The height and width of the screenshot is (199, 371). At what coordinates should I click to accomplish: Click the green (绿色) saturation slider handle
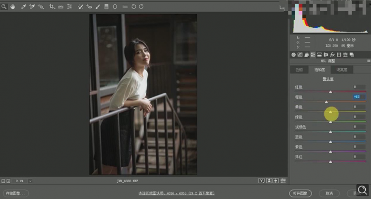coord(330,122)
